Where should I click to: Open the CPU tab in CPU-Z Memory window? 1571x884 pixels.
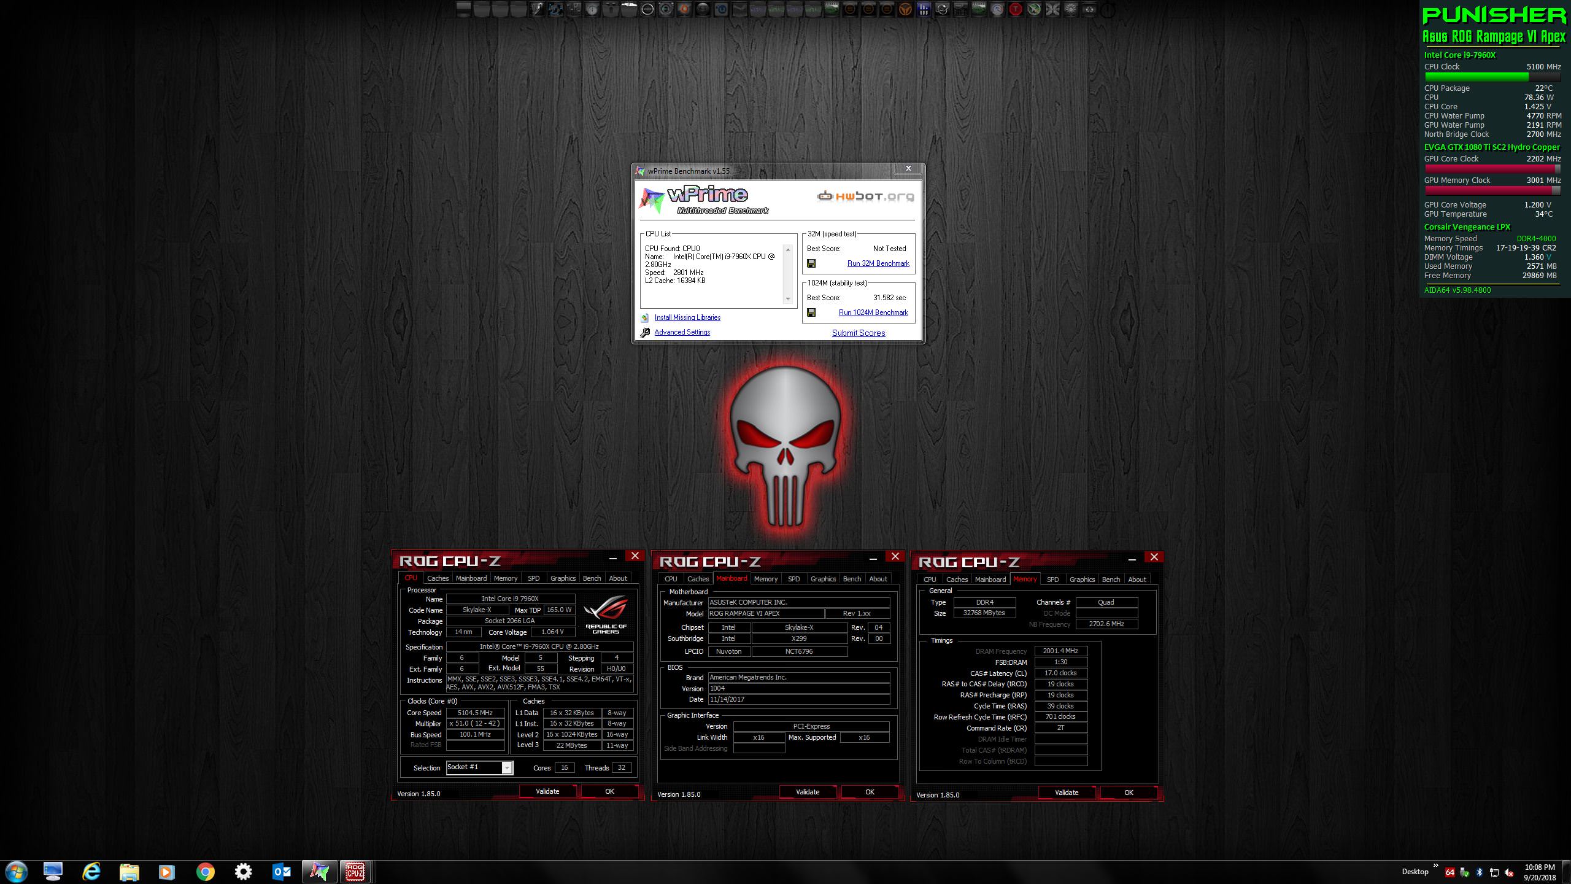point(930,580)
